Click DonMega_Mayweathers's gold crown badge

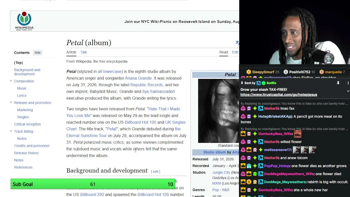[243, 182]
